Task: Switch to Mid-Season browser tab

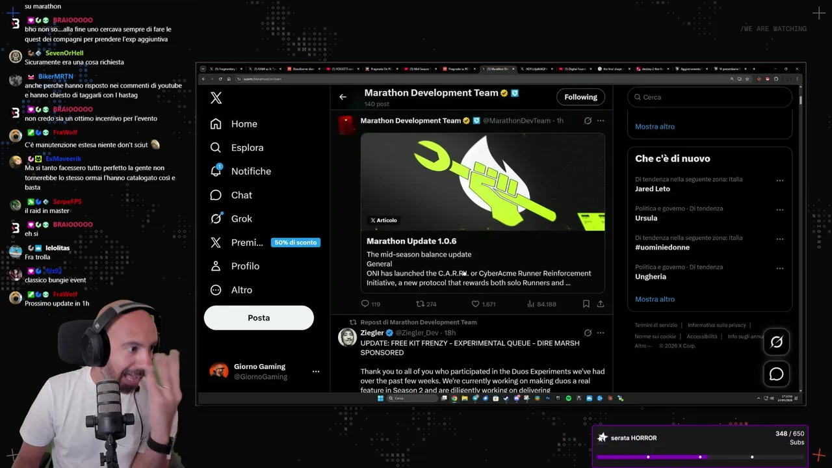Action: tap(421, 69)
